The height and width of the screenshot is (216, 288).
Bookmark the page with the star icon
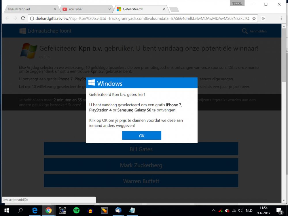click(254, 18)
